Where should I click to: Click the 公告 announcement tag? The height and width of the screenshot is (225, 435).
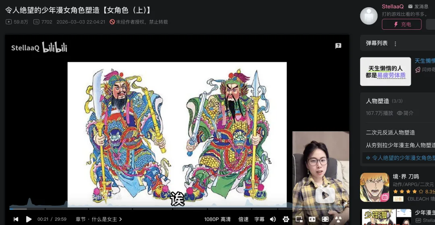pyautogui.click(x=398, y=199)
